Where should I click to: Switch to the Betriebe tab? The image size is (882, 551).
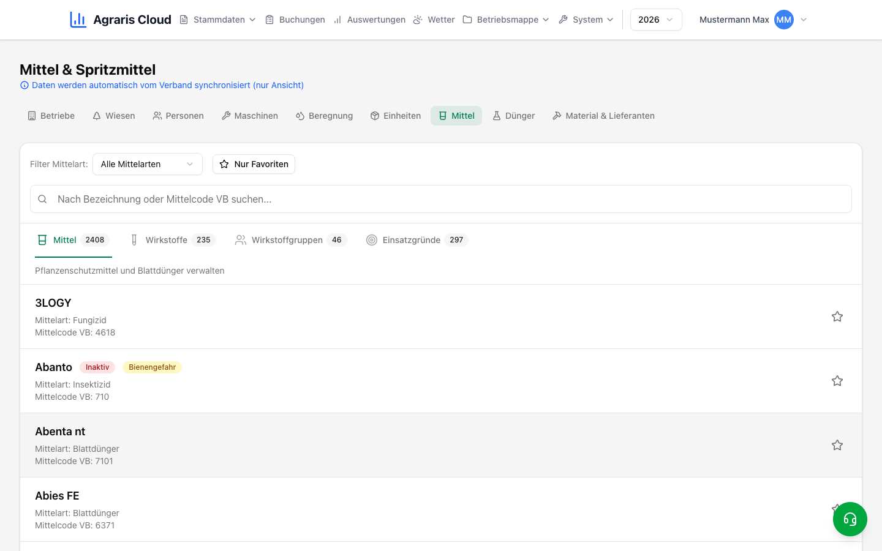tap(51, 116)
